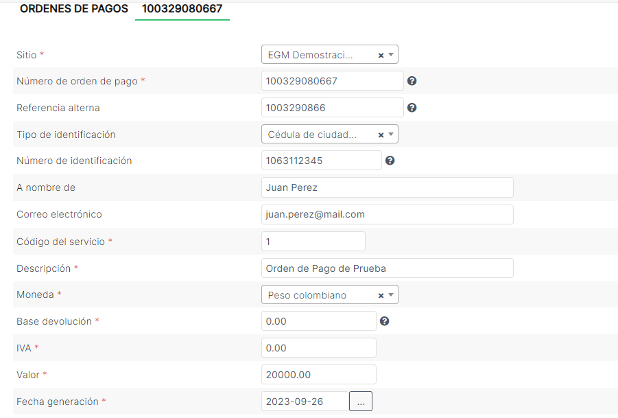Click the 'Valor' label
The width and height of the screenshot is (618, 418).
27,375
